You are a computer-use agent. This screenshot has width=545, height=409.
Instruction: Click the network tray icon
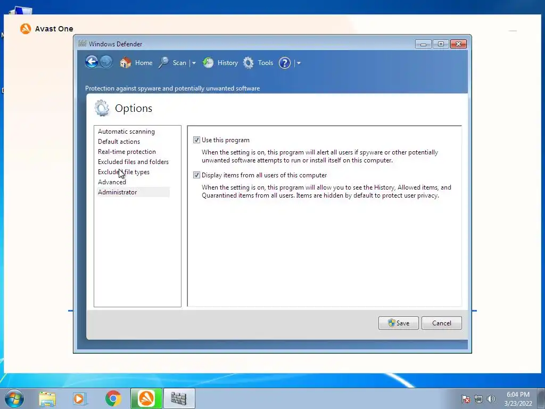(478, 399)
